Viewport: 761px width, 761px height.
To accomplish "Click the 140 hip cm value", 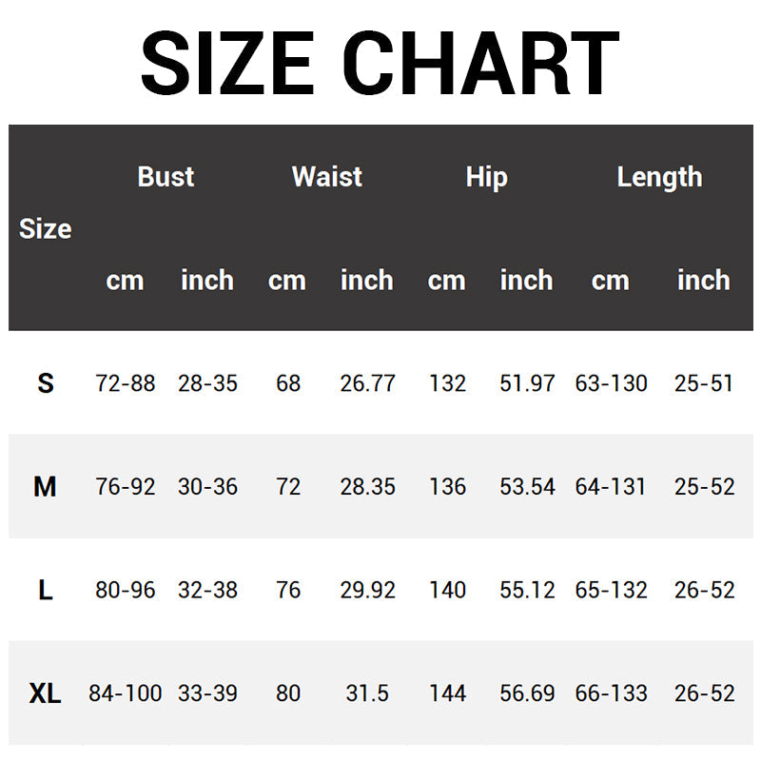I will coord(447,590).
